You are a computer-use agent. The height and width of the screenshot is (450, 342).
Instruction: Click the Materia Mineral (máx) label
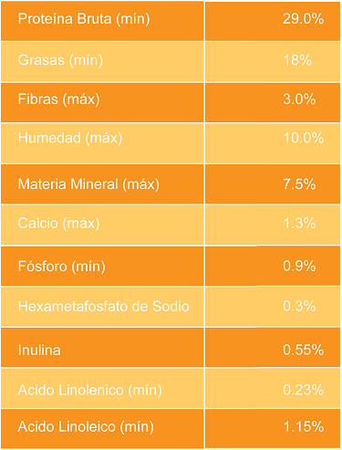(88, 184)
